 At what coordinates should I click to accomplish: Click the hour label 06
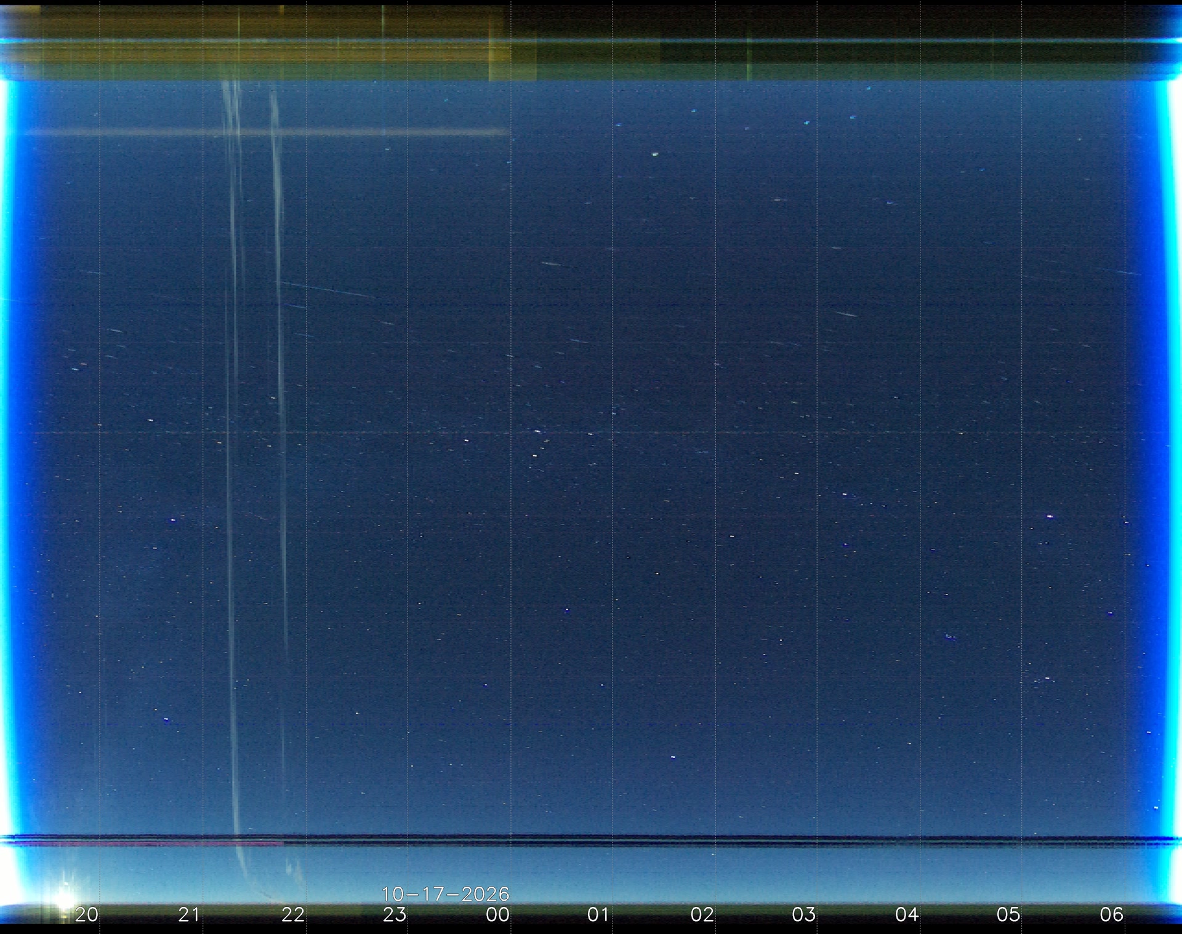point(1112,914)
